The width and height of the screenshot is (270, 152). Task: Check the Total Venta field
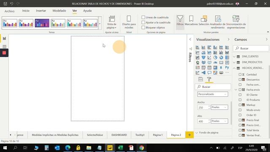pos(240,130)
